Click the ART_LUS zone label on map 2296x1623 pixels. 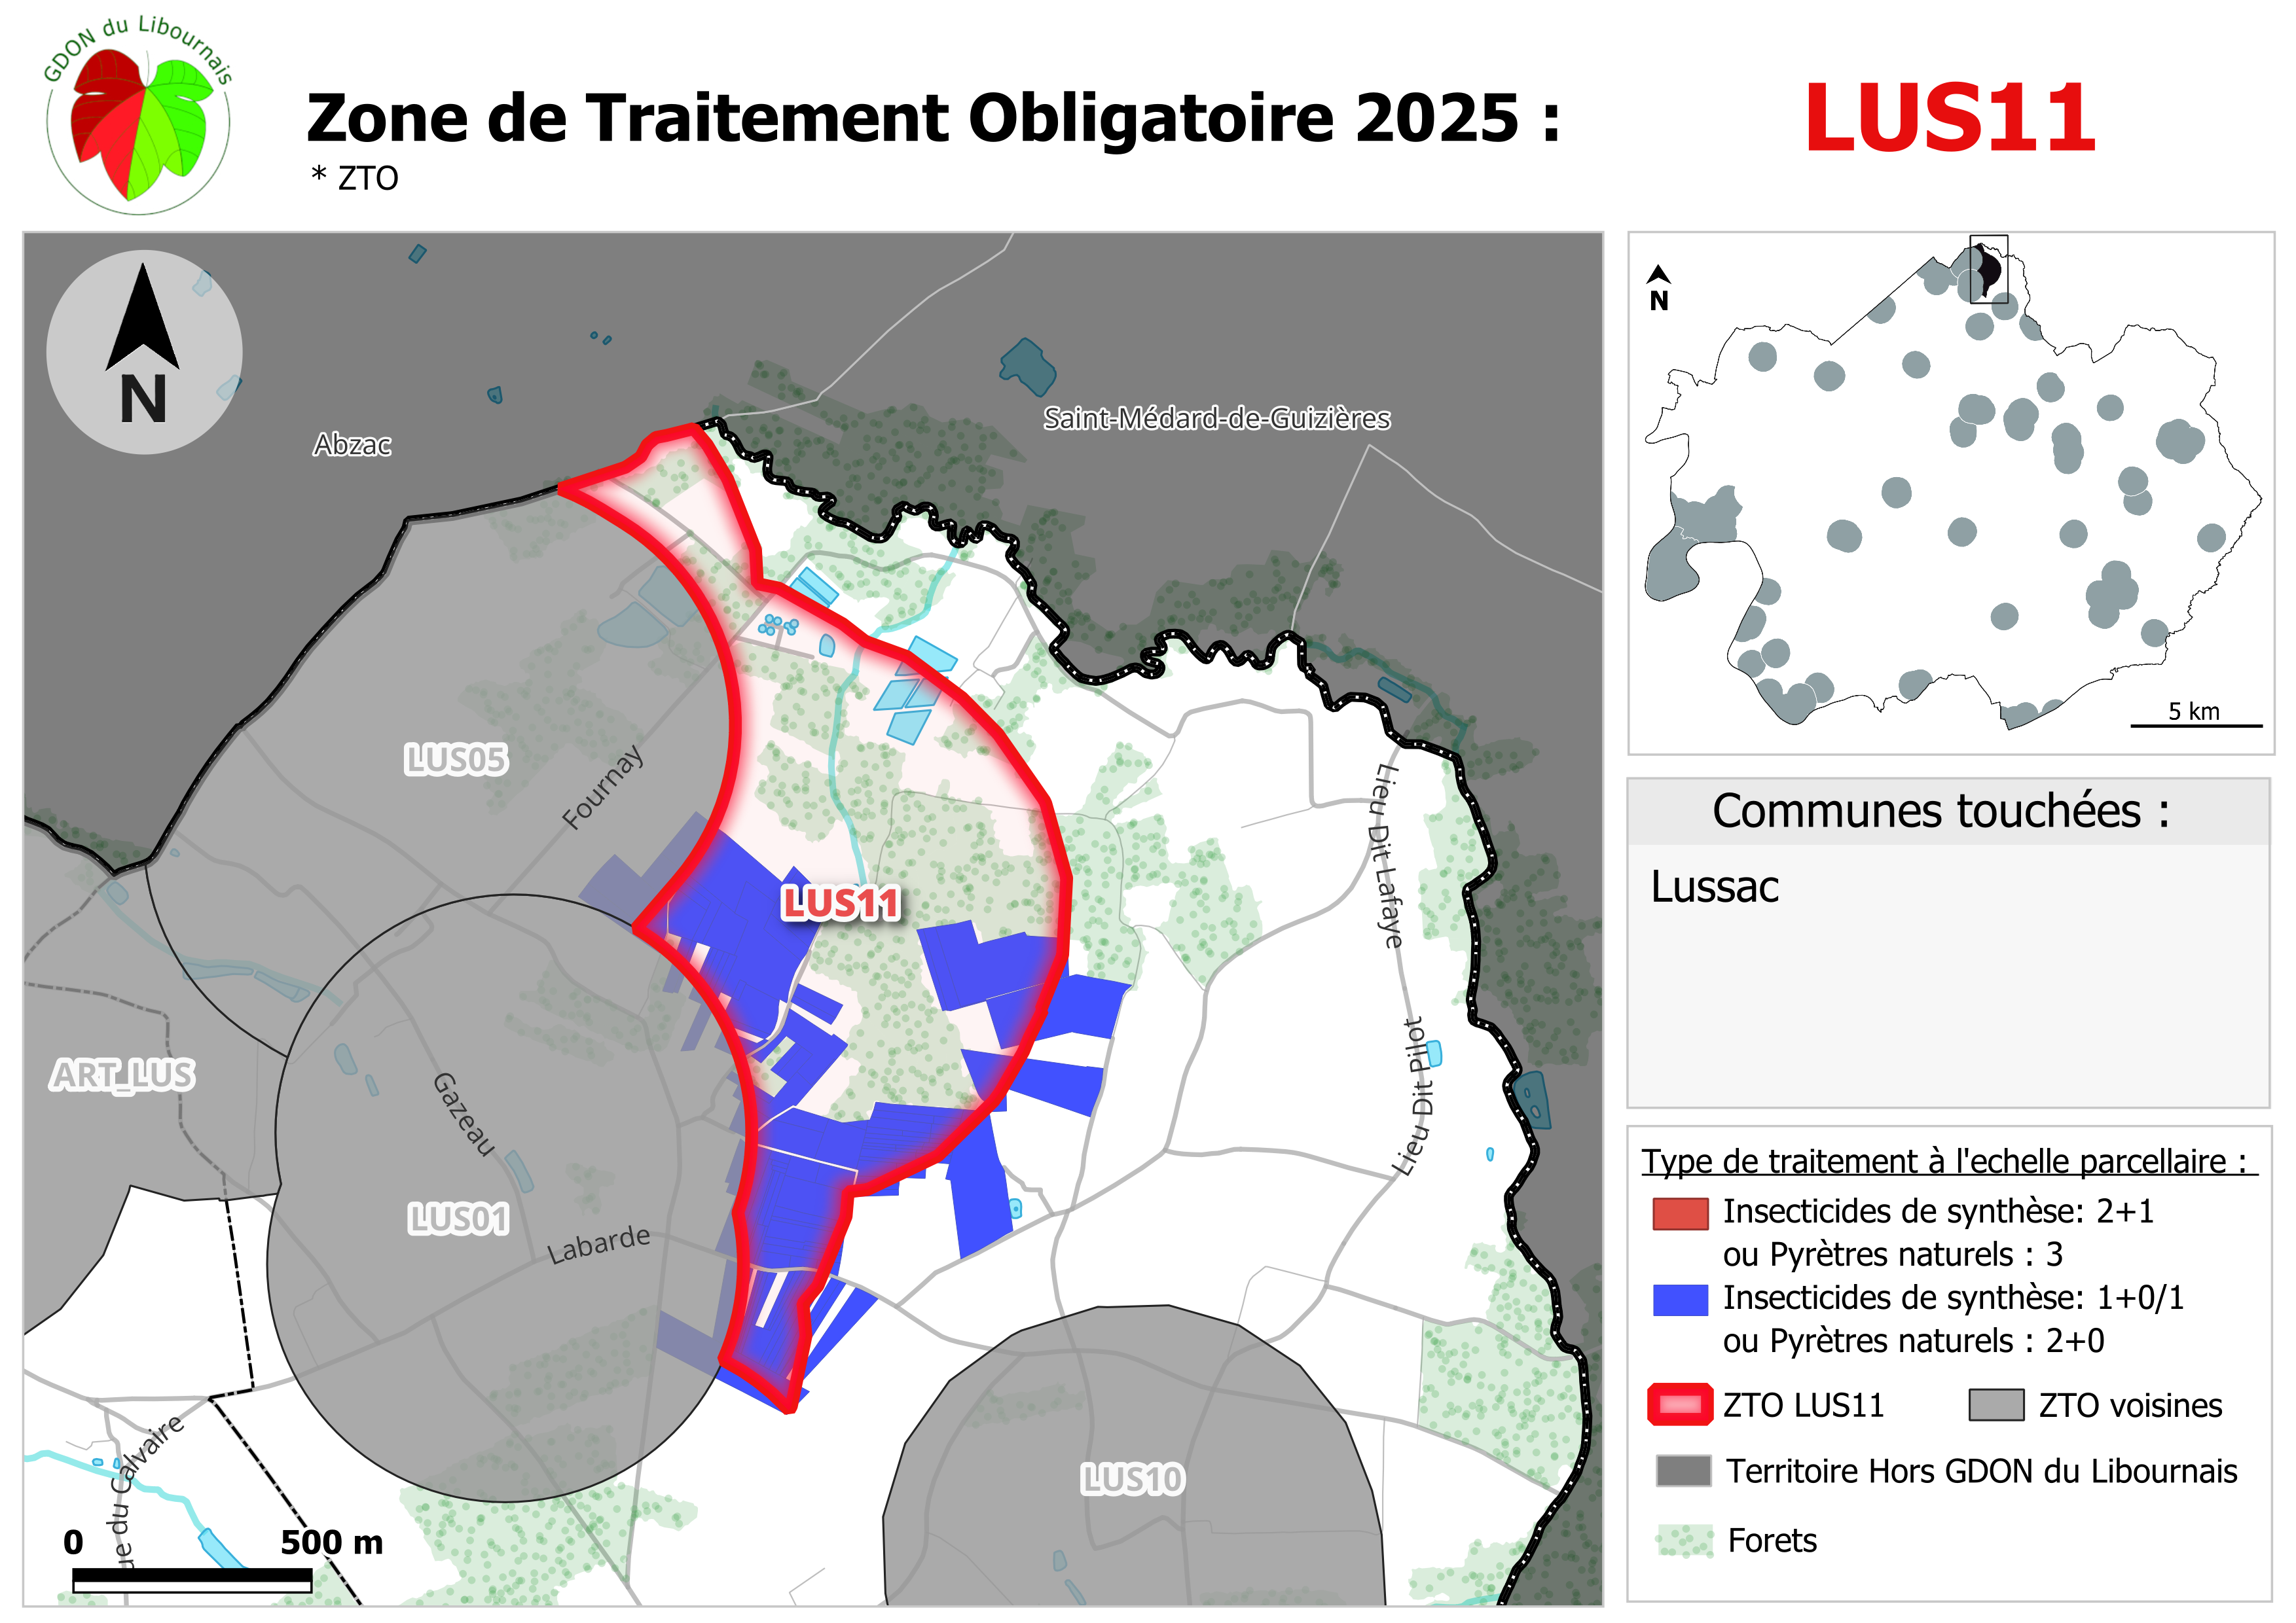[x=122, y=1075]
